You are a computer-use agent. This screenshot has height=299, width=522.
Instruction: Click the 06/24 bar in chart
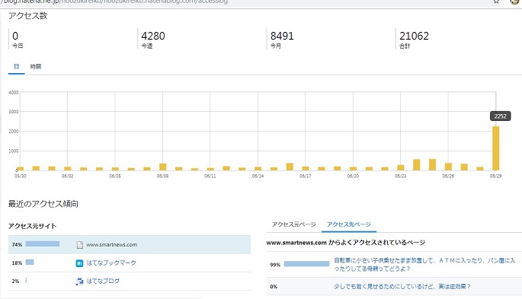[417, 165]
